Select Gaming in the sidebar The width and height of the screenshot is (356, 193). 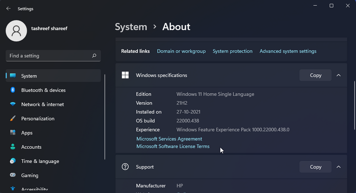[30, 176]
